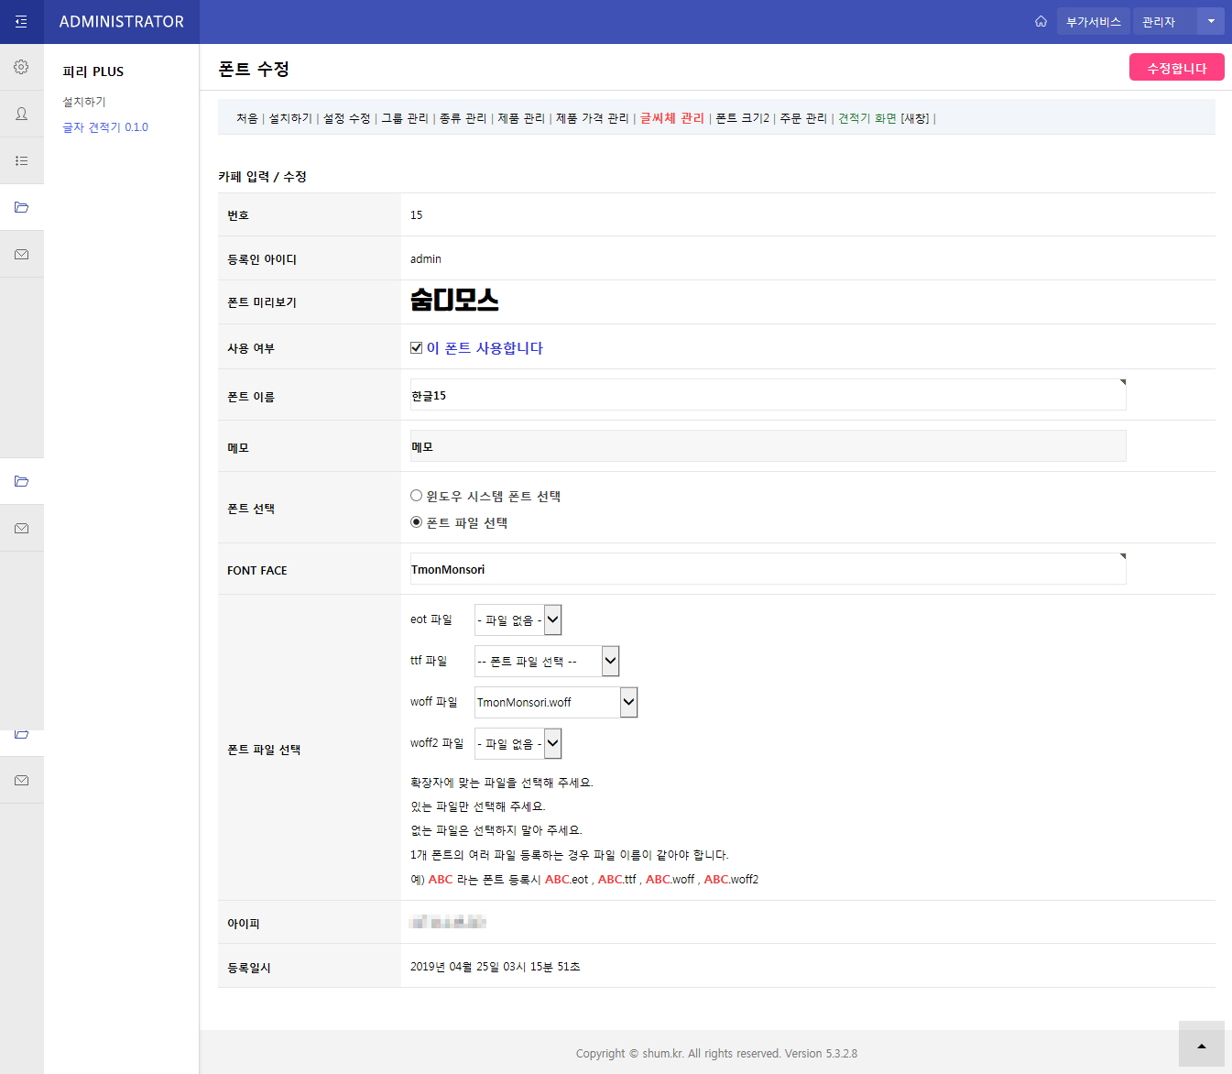
Task: Select '폰트 파일 선택' radio button
Action: click(417, 522)
